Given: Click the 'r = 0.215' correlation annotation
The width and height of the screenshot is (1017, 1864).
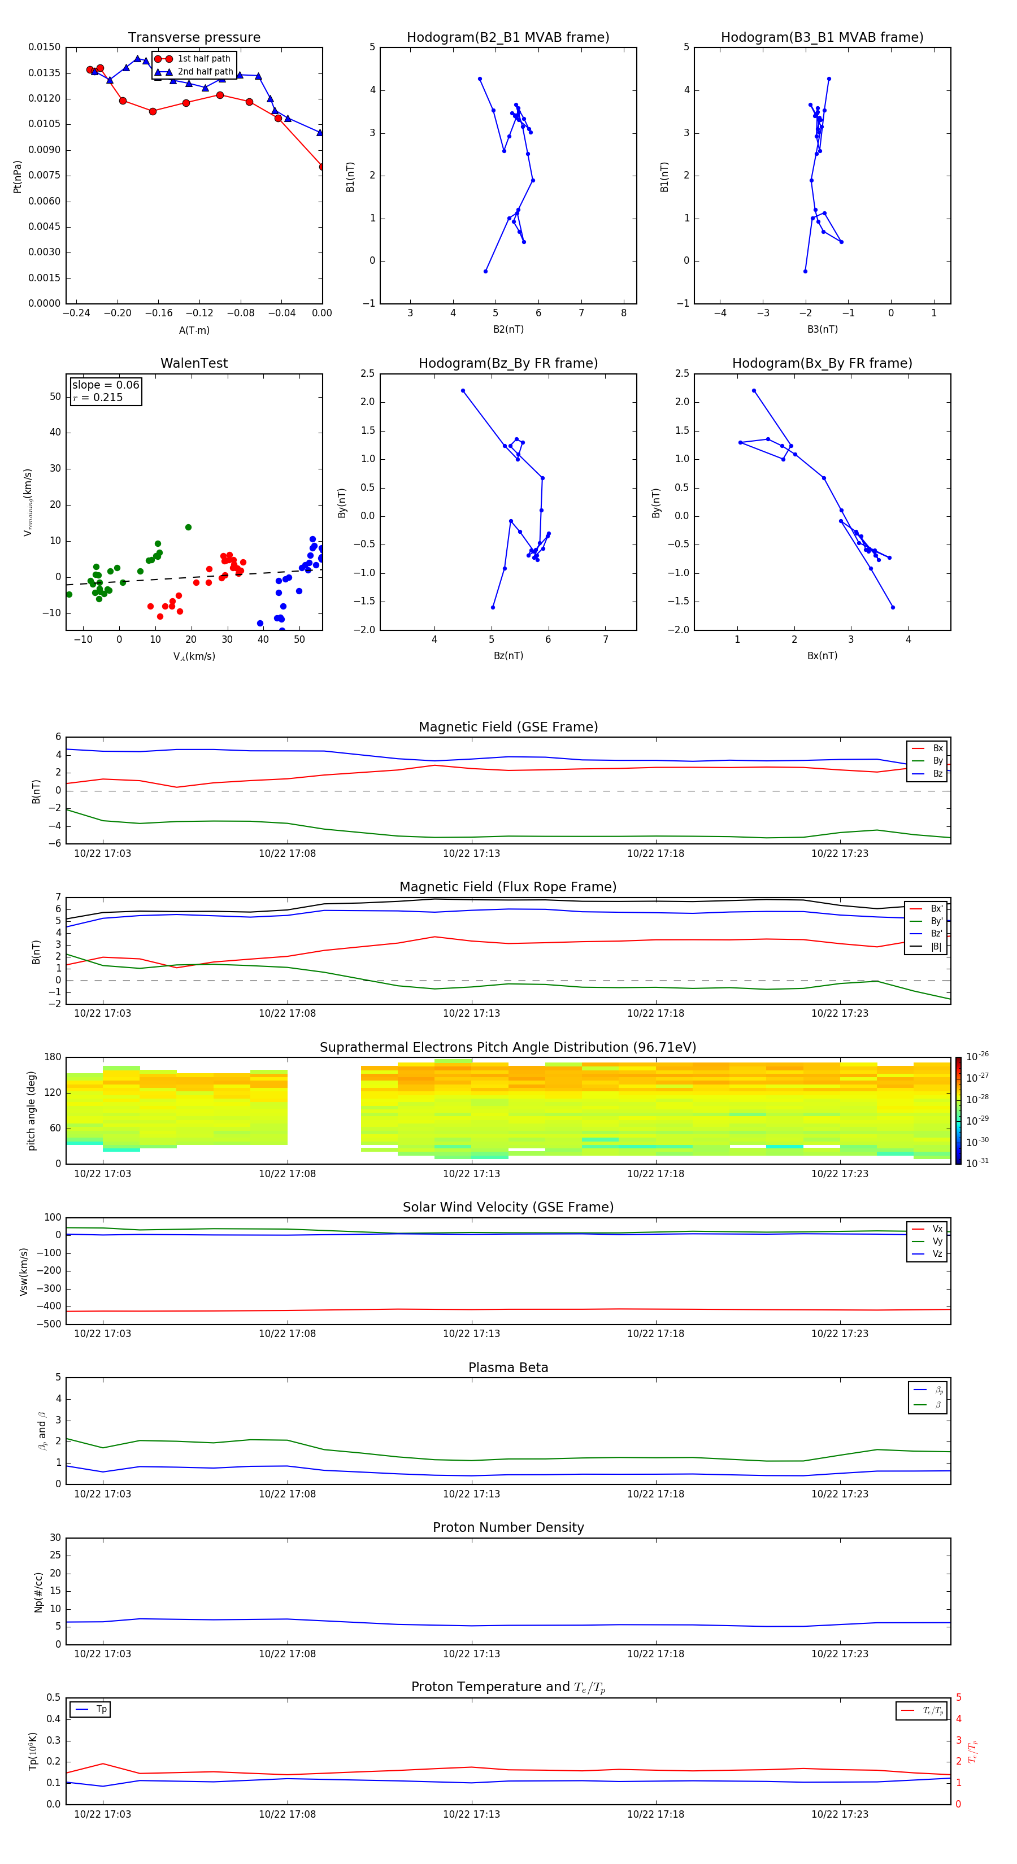Looking at the screenshot, I should click(x=98, y=397).
